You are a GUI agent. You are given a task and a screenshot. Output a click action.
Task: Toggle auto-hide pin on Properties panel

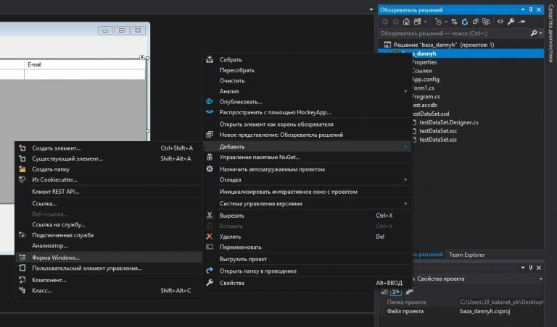click(531, 268)
